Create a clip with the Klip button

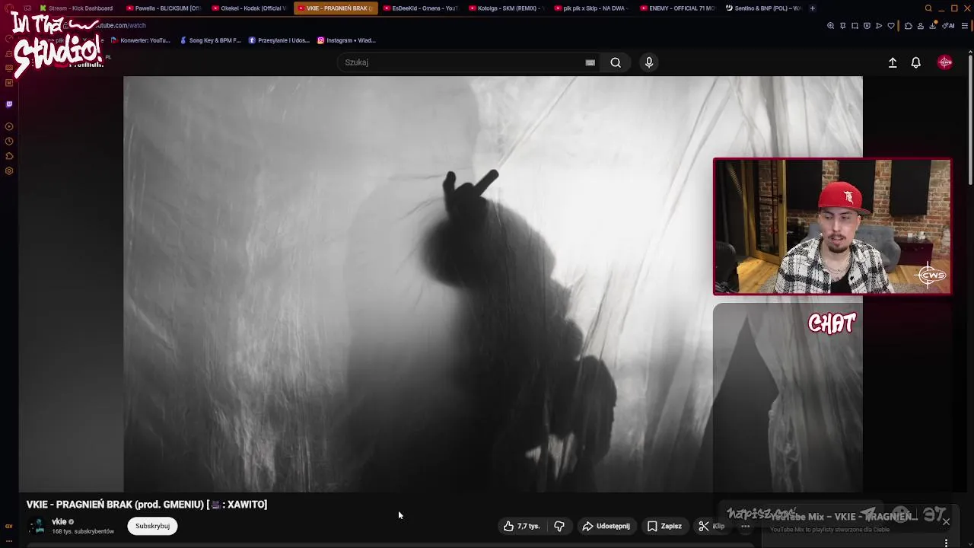[x=711, y=526]
